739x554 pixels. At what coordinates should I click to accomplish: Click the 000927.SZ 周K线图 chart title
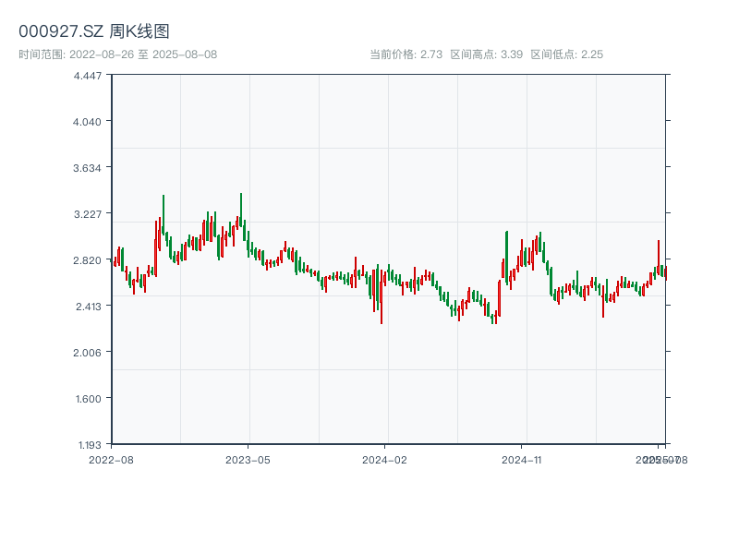pyautogui.click(x=94, y=32)
